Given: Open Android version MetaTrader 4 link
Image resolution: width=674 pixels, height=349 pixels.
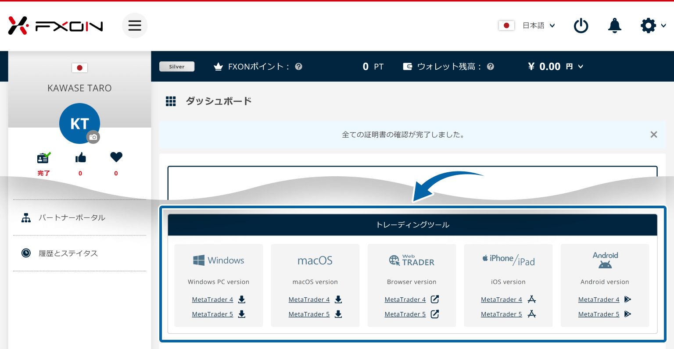Looking at the screenshot, I should pos(599,299).
